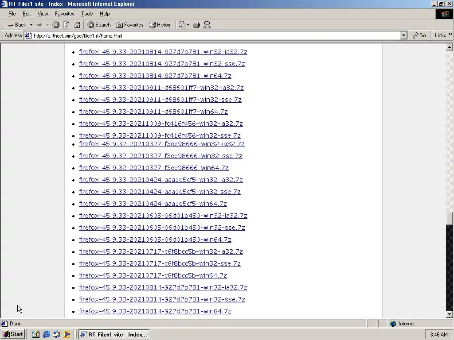Open the Search pane
This screenshot has width=454, height=340.
click(x=99, y=25)
